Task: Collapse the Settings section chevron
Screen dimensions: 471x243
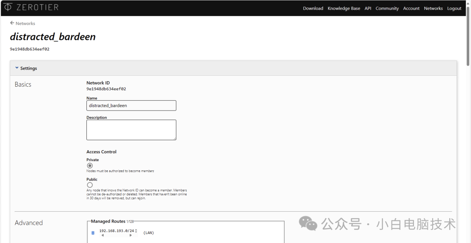Action: (x=17, y=68)
